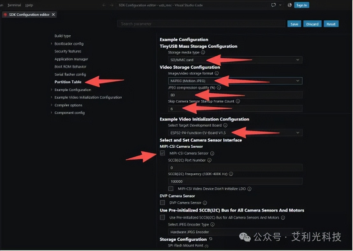Screen dimensions: 353x251
Task: Expand Bootloader config section
Action: (69, 44)
